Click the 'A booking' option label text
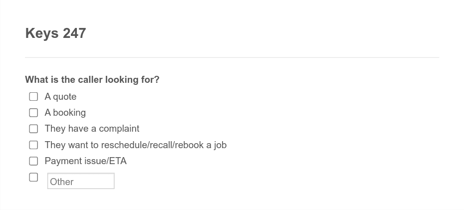464x210 pixels. pos(65,113)
